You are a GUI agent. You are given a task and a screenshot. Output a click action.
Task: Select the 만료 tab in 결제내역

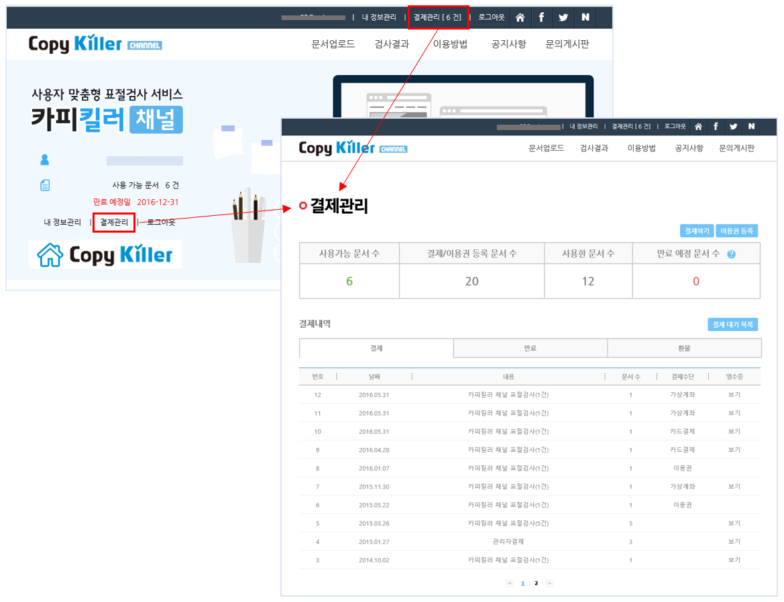coord(530,348)
